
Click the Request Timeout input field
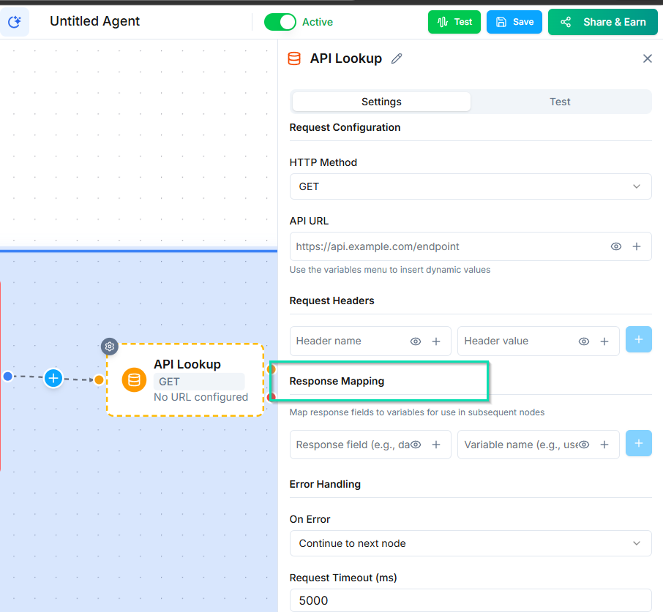point(470,600)
